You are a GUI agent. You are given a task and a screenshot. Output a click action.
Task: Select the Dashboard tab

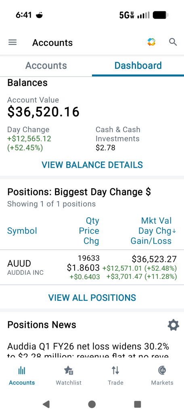click(138, 66)
